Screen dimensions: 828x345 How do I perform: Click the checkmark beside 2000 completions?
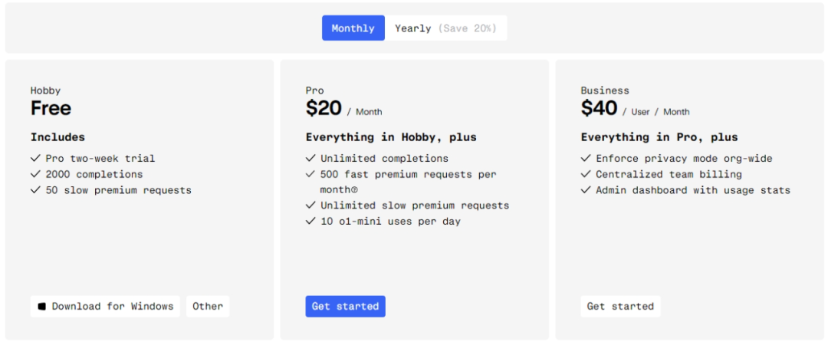(35, 174)
